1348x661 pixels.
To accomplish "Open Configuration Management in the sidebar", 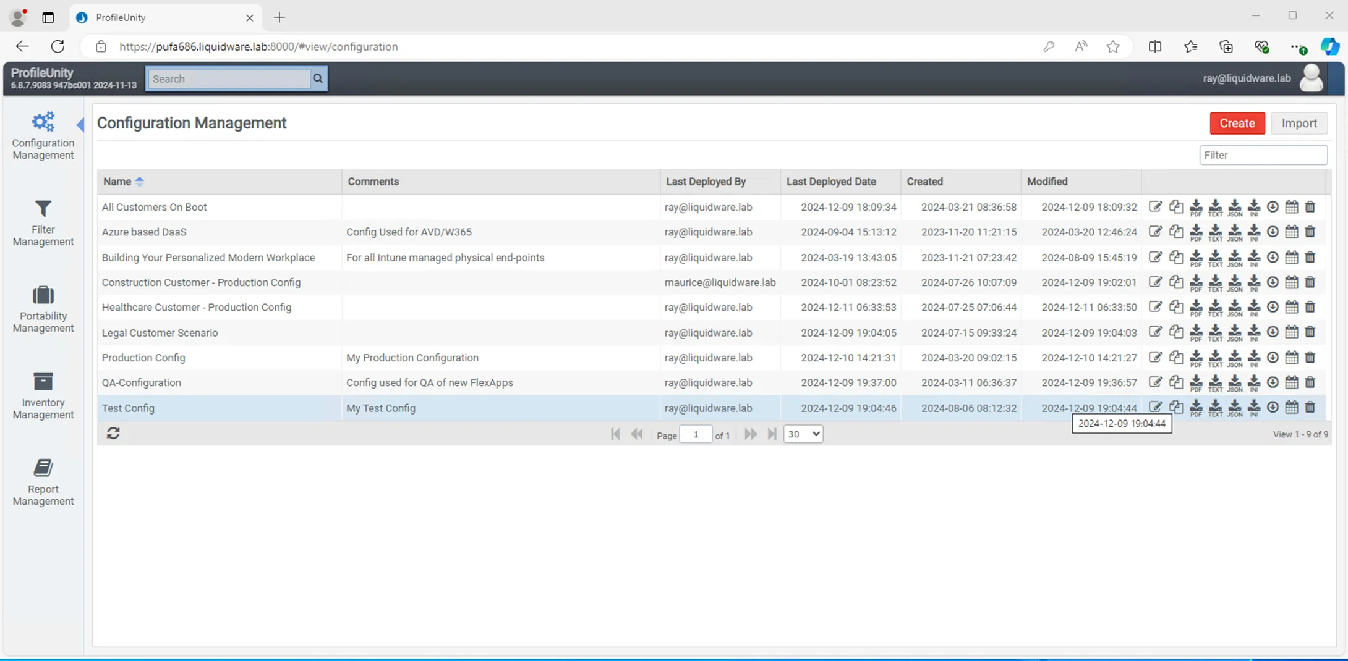I will pos(43,135).
